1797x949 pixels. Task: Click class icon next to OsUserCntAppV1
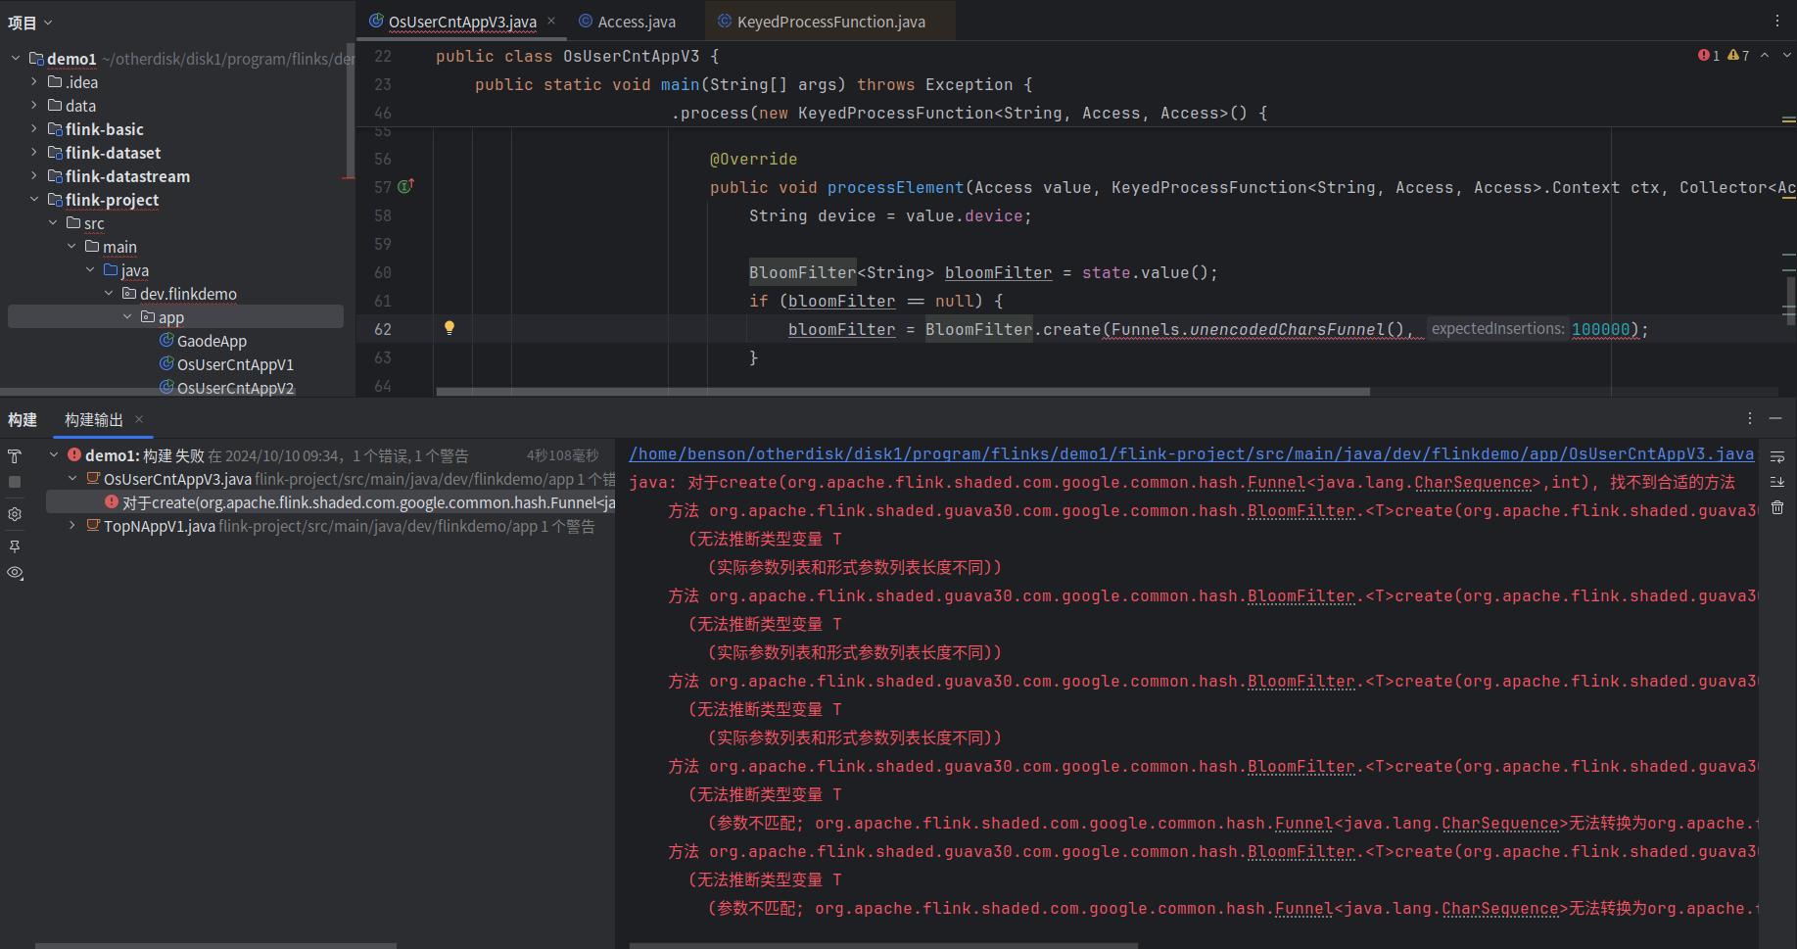tap(166, 363)
